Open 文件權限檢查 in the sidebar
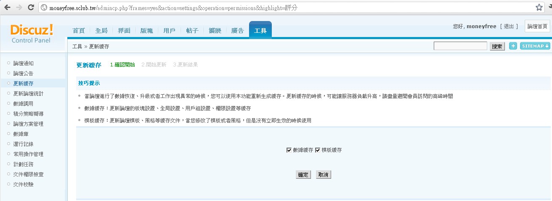This screenshot has height=201, width=552. coord(29,175)
